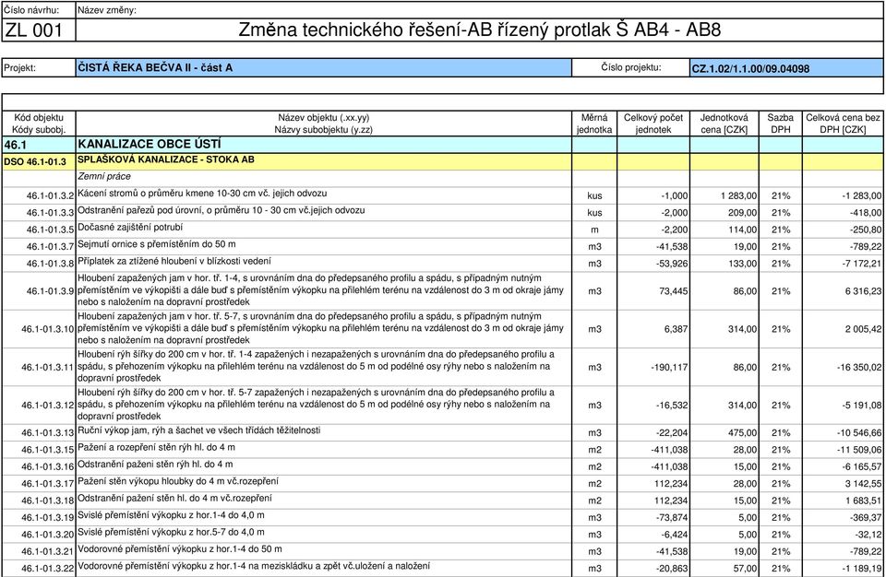Viewport: 886px width, 577px height.
Task: Select 'Odstranění pažení stěn rýh hl. do 4 m'
Action: click(155, 465)
